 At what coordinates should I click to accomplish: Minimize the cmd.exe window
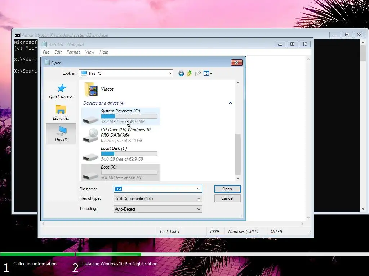(x=335, y=35)
